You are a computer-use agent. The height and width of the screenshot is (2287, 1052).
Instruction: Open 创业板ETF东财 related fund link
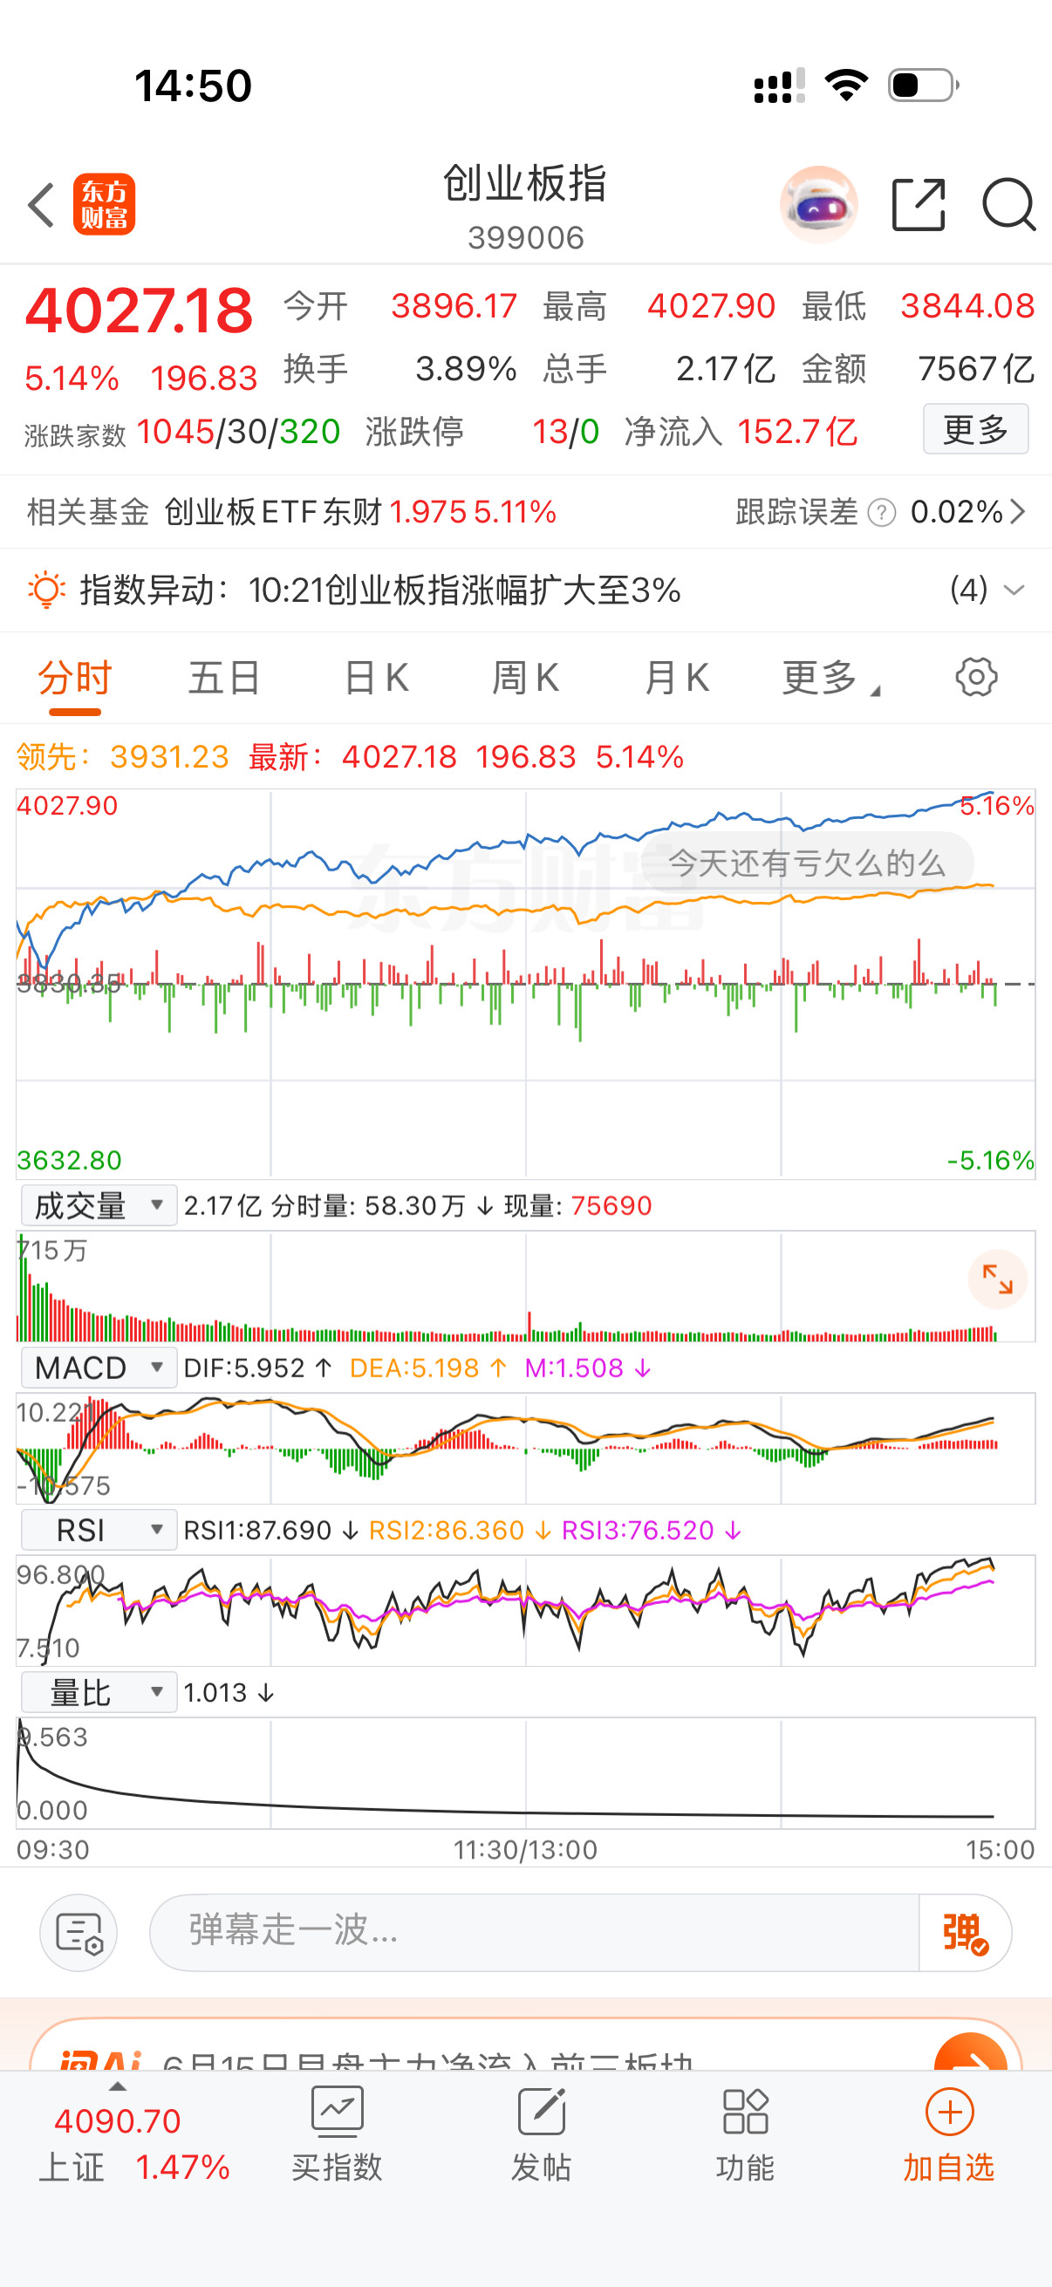[x=361, y=512]
